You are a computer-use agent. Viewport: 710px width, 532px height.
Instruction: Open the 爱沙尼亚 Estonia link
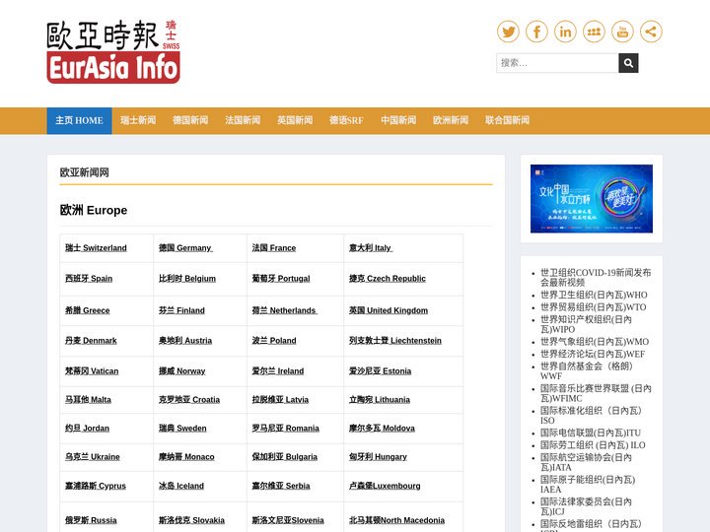(381, 371)
